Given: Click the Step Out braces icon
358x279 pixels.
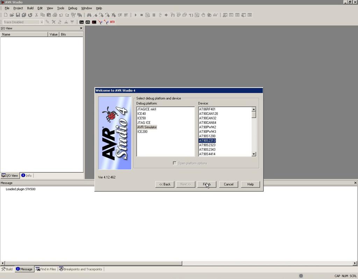Looking at the screenshot, I should [185, 15].
